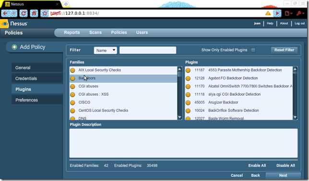The height and width of the screenshot is (181, 309).
Task: Check Show Only Enabled Plugins box
Action: (x=253, y=50)
